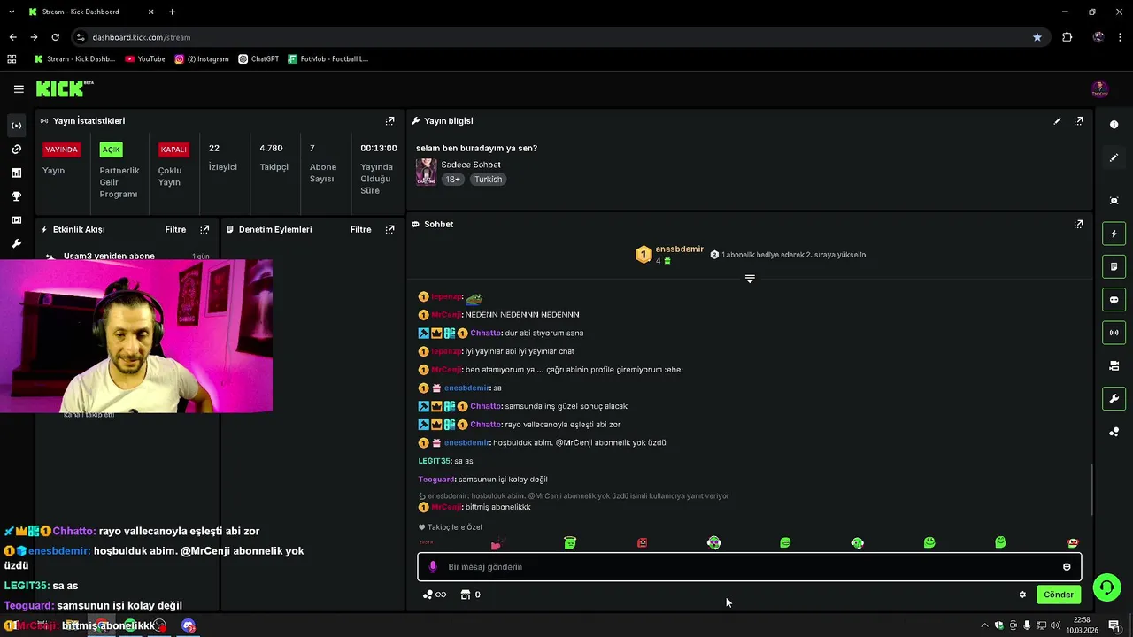Open the hamburger menu next to Kick logo
Screen dimensions: 1133x637
pos(19,88)
